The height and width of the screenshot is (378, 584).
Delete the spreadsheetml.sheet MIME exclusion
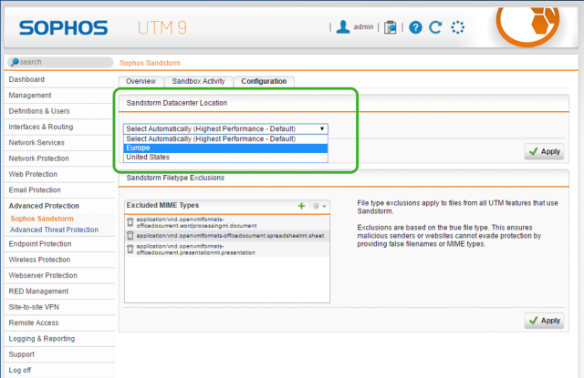point(130,236)
